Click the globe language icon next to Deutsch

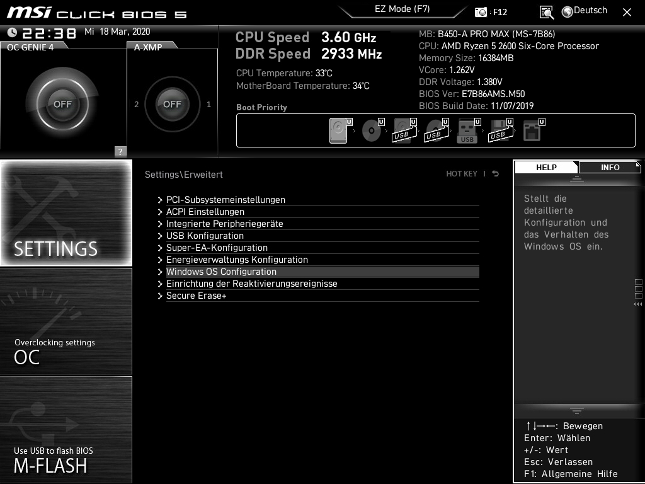point(567,12)
